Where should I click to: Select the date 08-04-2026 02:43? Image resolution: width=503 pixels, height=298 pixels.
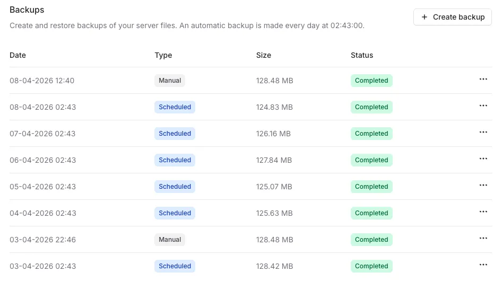tap(42, 107)
